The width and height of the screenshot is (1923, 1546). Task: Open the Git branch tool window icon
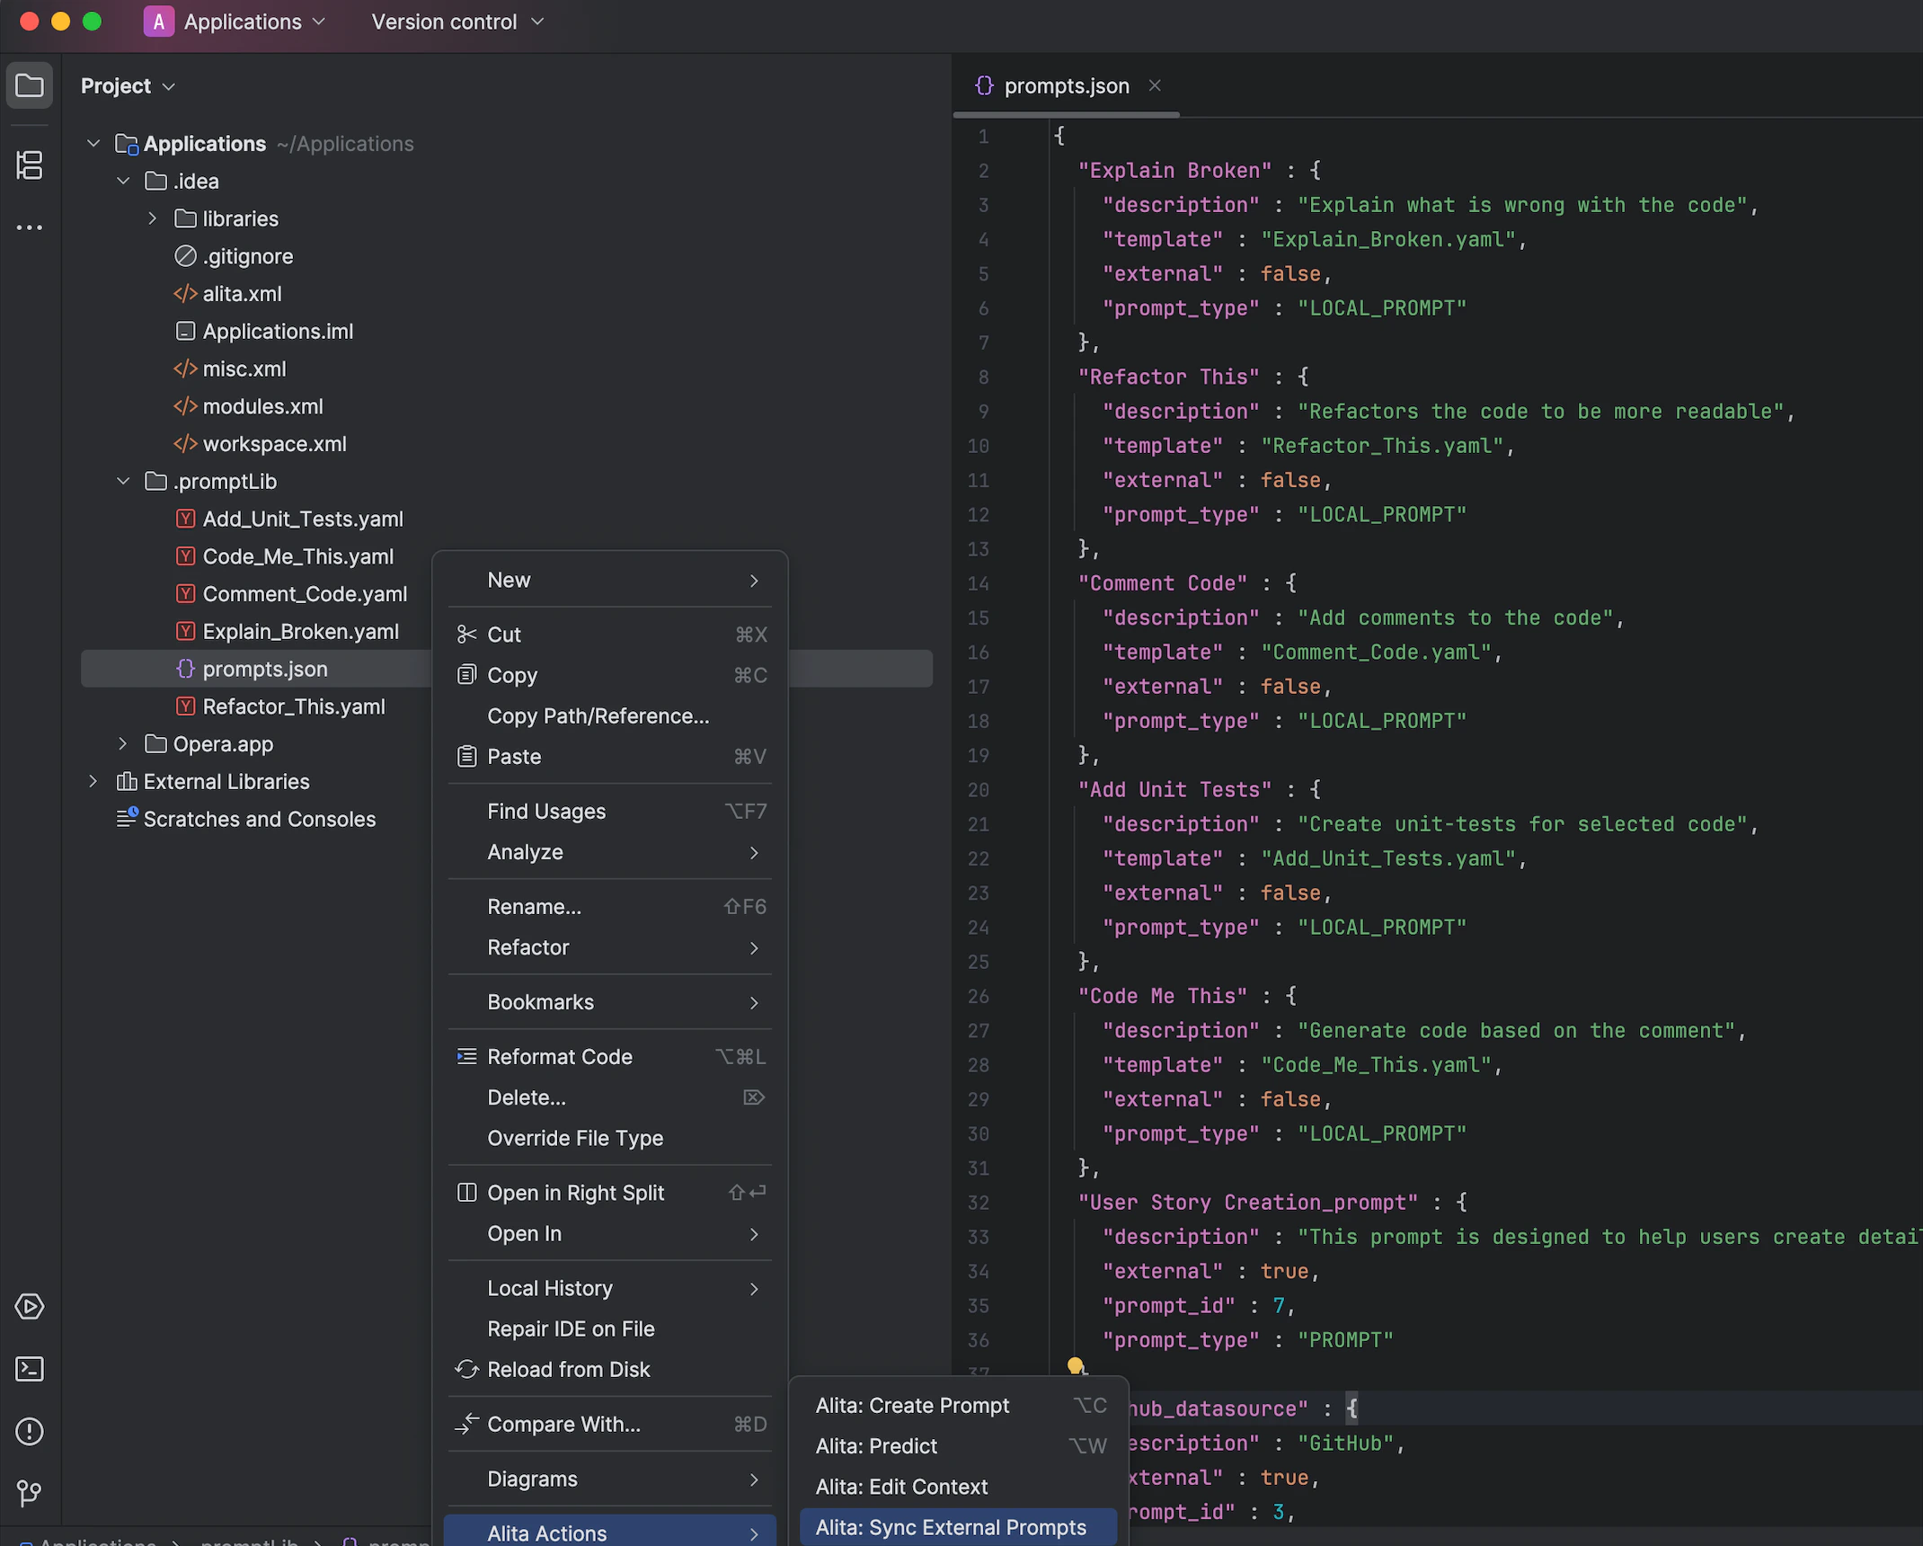pyautogui.click(x=30, y=1493)
